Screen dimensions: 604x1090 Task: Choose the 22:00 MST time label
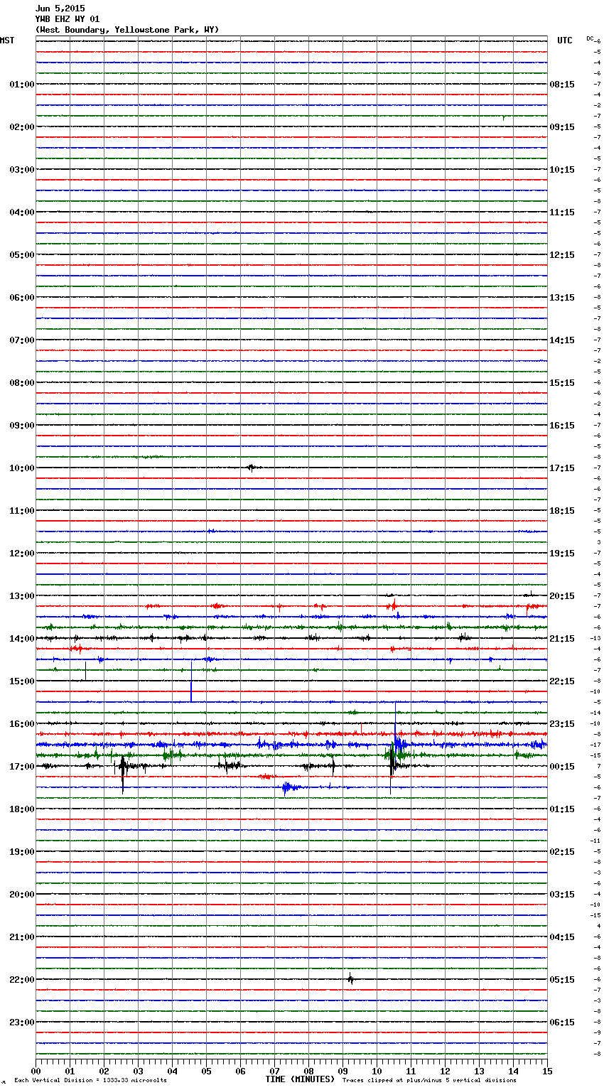coord(21,980)
